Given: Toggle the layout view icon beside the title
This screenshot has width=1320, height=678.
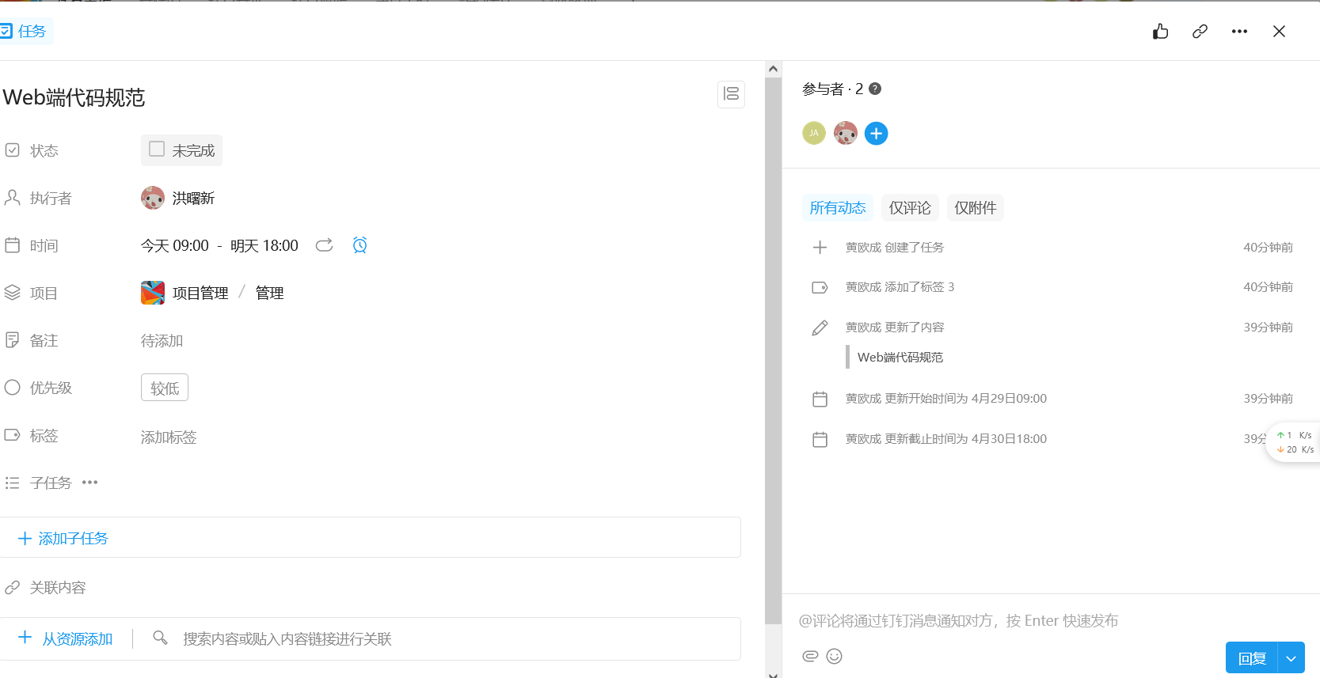Looking at the screenshot, I should (731, 94).
